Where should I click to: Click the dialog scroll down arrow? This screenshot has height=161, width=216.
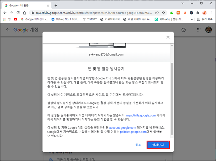click(x=172, y=136)
